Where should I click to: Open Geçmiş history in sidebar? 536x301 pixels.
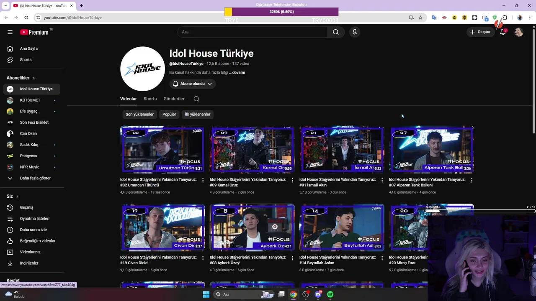click(31, 207)
